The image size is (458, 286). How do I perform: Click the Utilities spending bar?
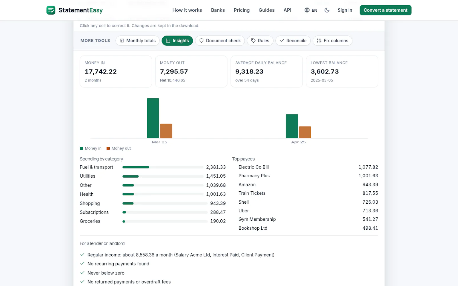click(x=163, y=176)
